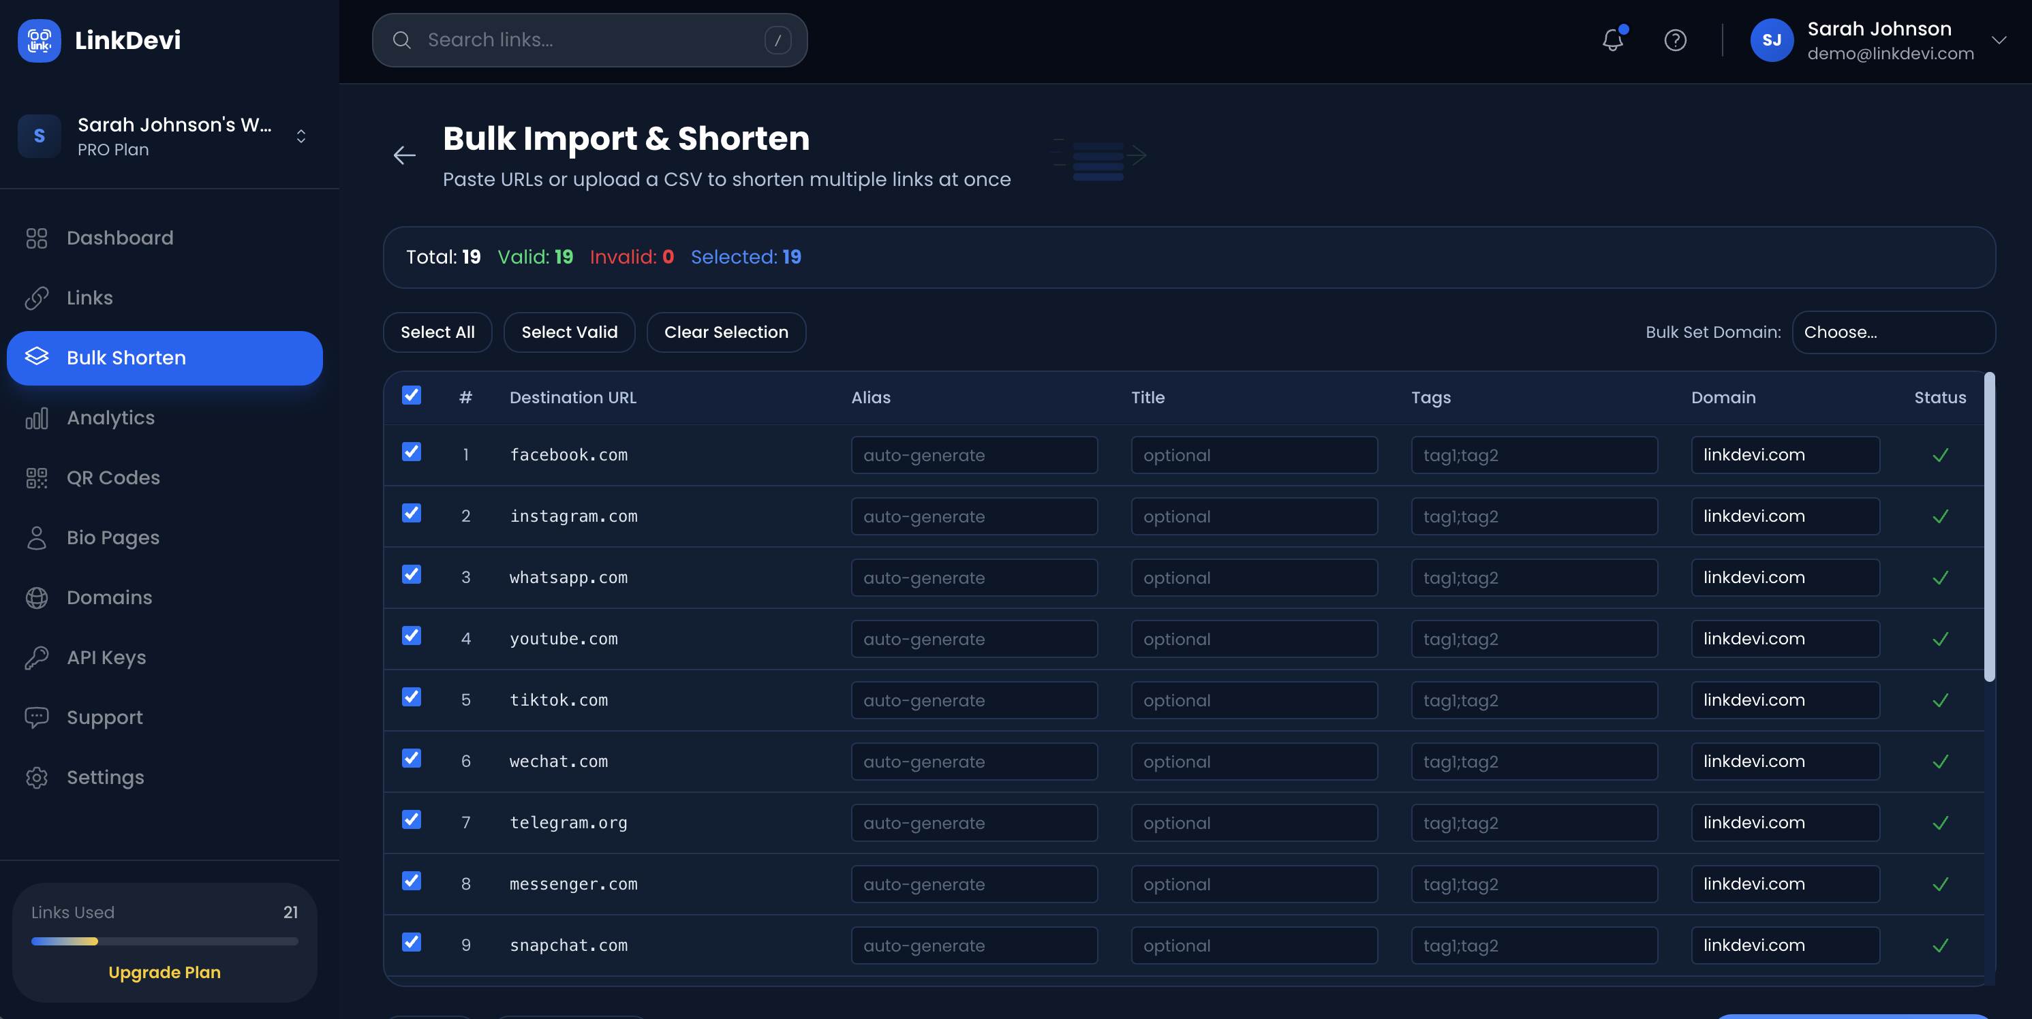Expand the user account menu chevron
Image resolution: width=2032 pixels, height=1019 pixels.
click(1998, 40)
